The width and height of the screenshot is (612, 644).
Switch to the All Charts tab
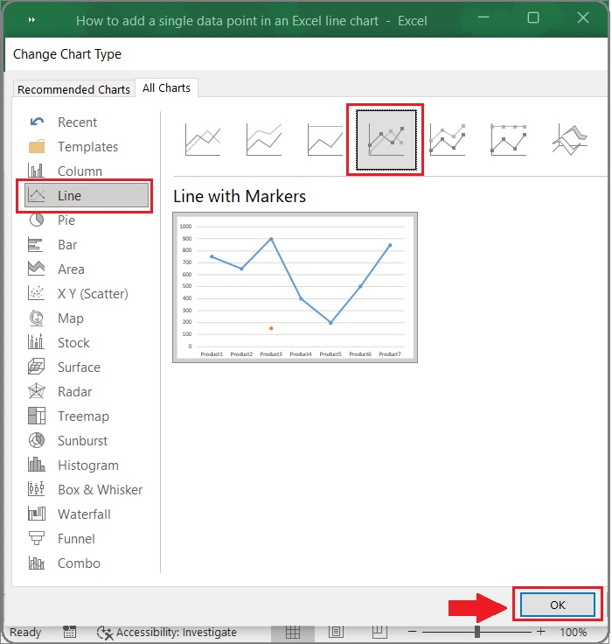[167, 87]
